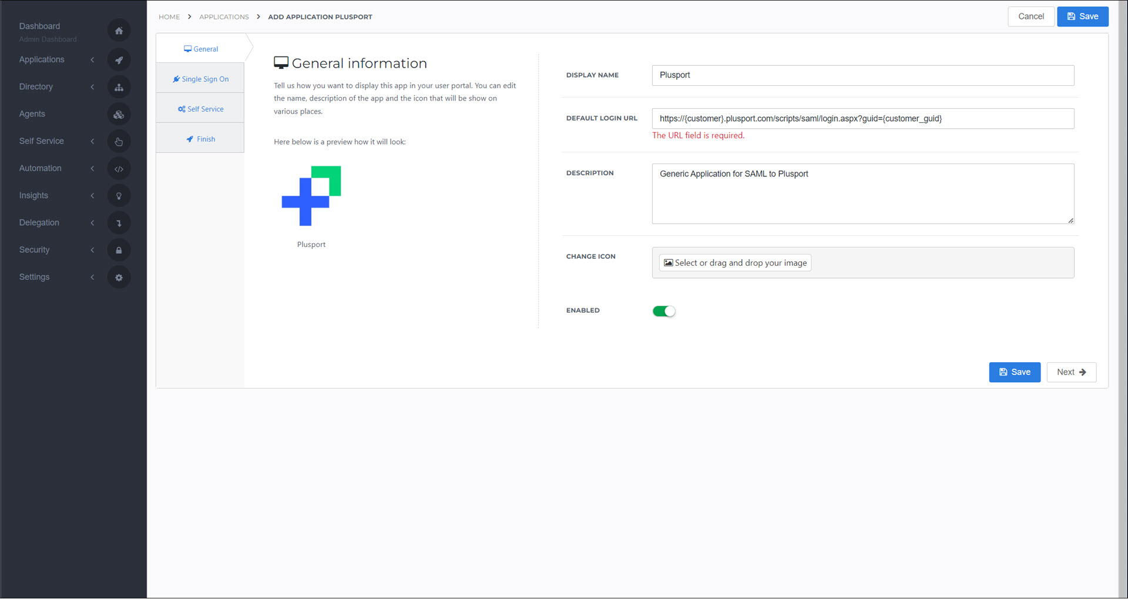This screenshot has width=1128, height=599.
Task: Click the Agents icon in sidebar
Action: point(119,115)
